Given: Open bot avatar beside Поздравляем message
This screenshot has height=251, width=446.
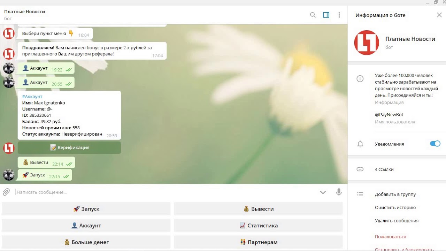Looking at the screenshot, I should [x=9, y=54].
